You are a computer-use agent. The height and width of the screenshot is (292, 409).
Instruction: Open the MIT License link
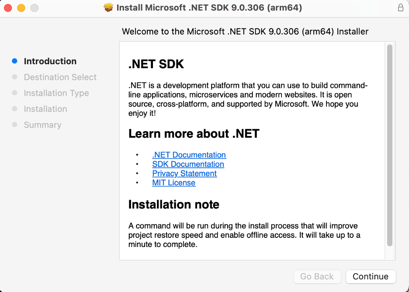click(173, 183)
